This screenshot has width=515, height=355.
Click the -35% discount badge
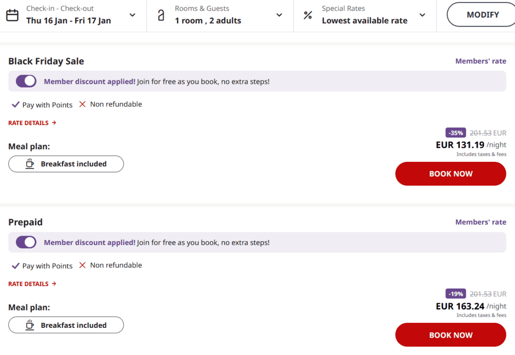tap(456, 133)
